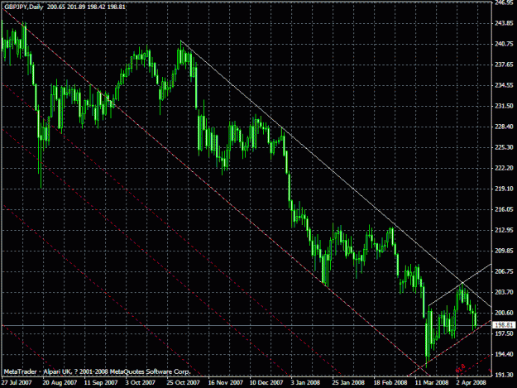Viewport: 517px width, 388px height.
Task: Click the 25 Jan 2008 date label
Action: click(x=348, y=382)
